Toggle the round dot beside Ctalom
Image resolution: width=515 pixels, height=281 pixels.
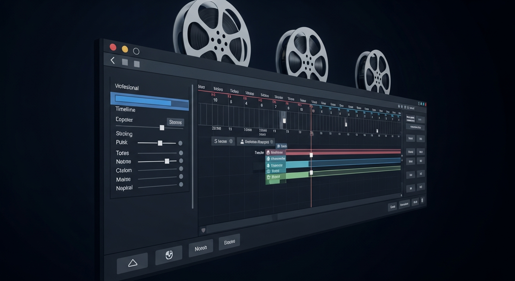pyautogui.click(x=181, y=169)
